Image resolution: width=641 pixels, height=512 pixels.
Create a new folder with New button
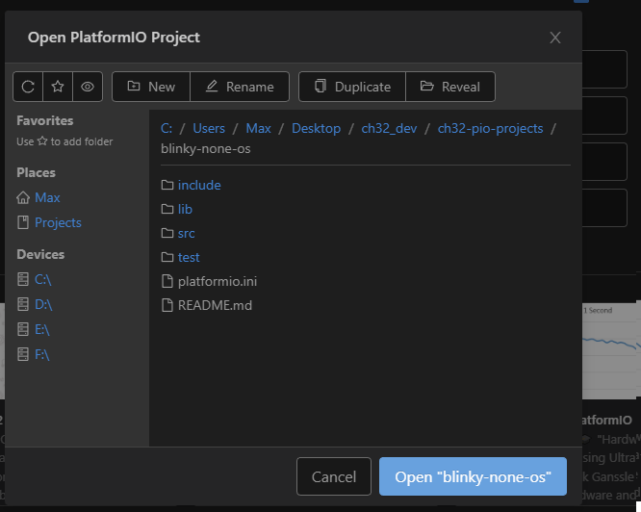[151, 87]
